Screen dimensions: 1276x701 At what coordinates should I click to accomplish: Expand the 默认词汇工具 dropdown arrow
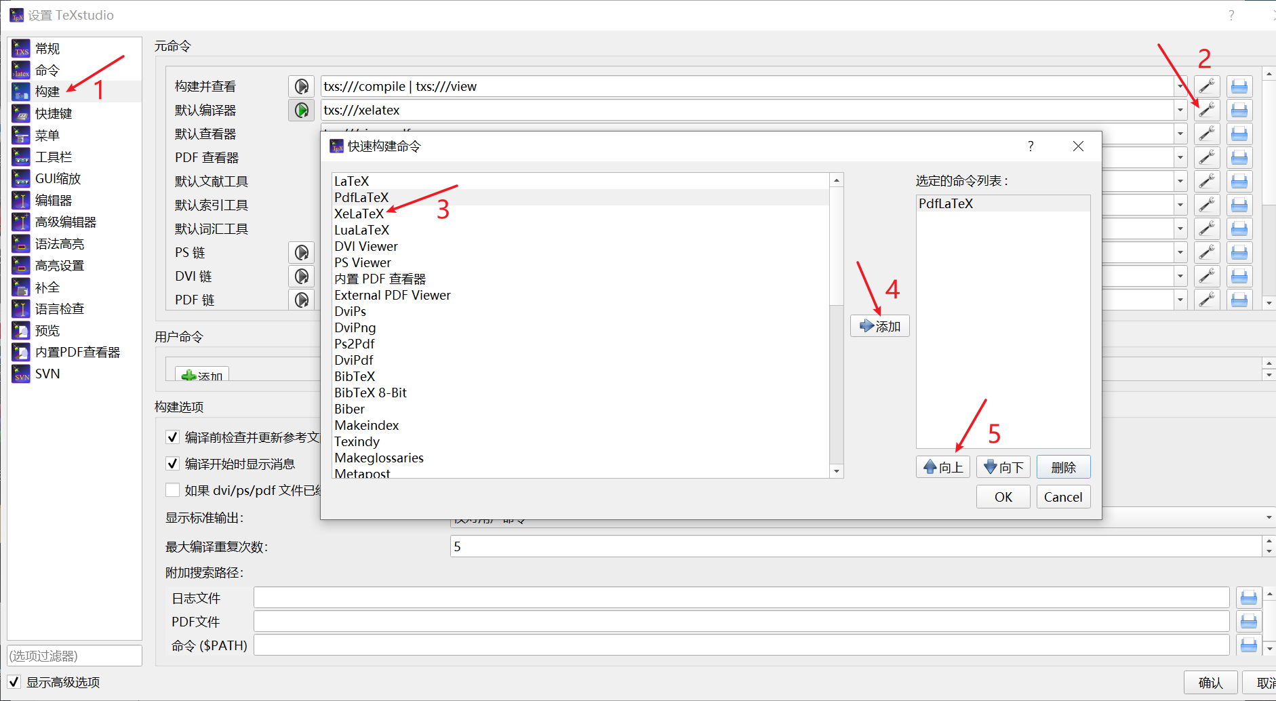coord(1180,228)
